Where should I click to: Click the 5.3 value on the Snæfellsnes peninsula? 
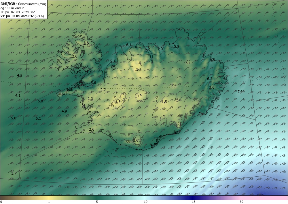pyautogui.click(x=69, y=89)
